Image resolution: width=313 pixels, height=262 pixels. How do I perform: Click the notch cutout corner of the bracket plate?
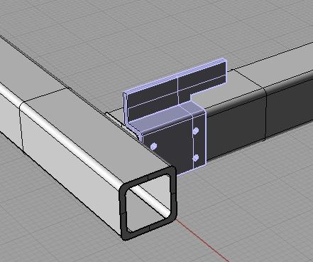click(190, 96)
